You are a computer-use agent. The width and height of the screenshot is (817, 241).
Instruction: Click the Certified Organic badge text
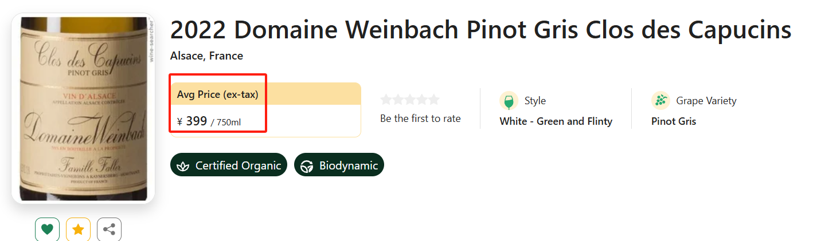click(238, 165)
